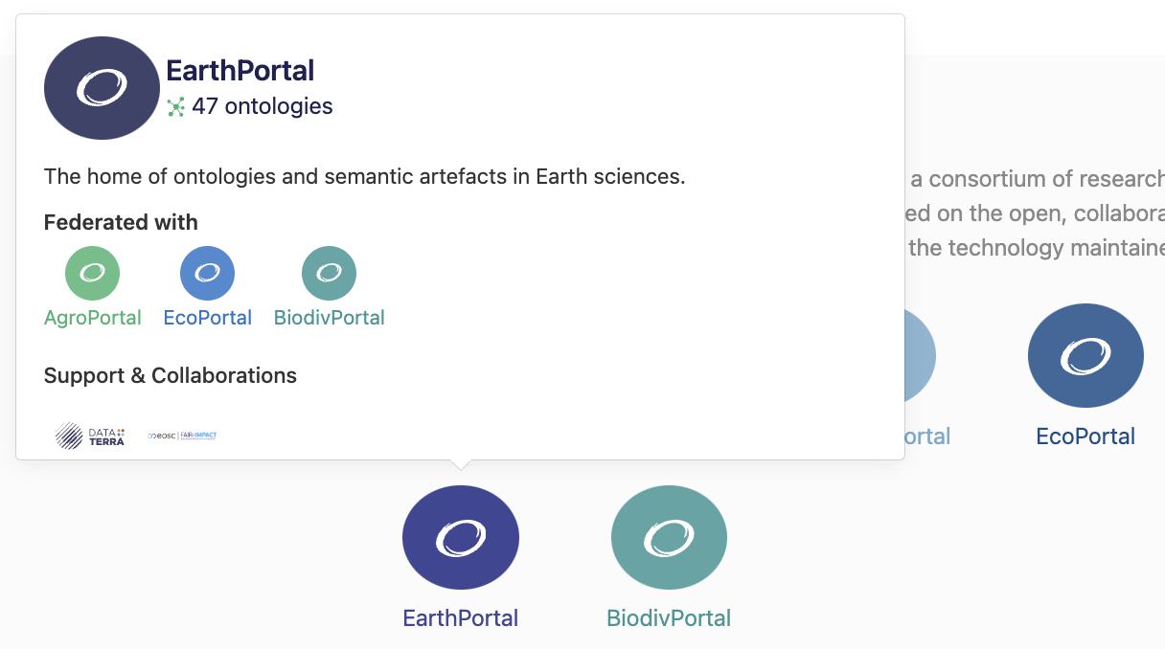
Task: Select the EarthPortal label below its logo
Action: click(461, 617)
